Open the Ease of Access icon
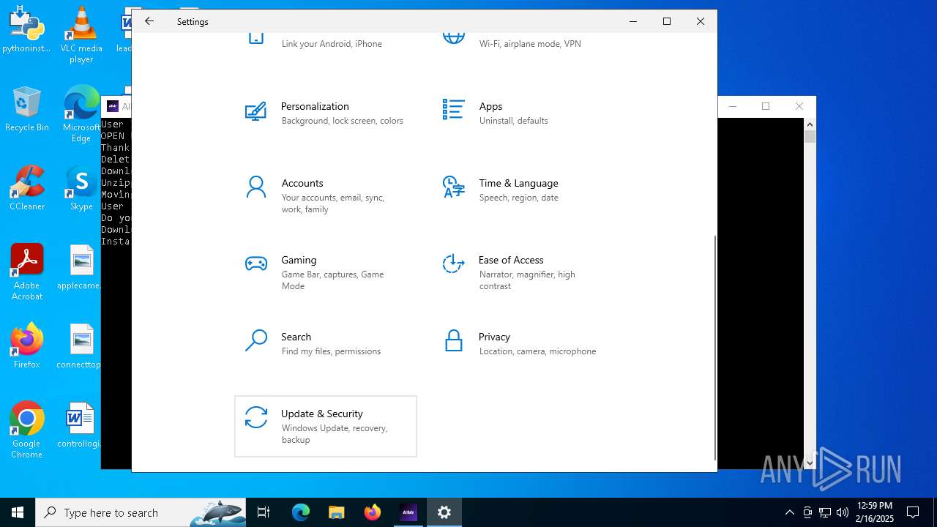The height and width of the screenshot is (527, 937). [x=453, y=263]
